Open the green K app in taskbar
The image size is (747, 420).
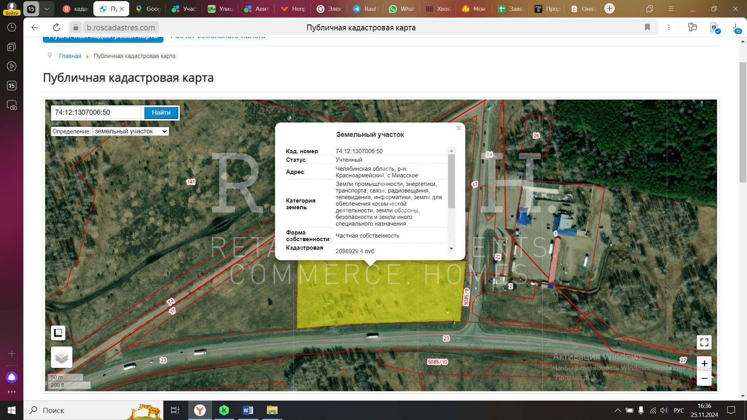224,410
